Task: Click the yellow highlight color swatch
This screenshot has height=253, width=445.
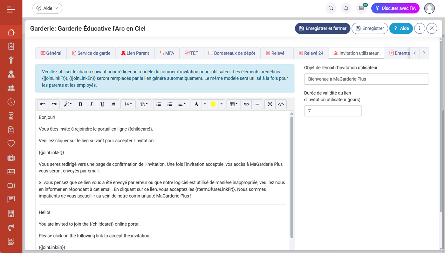Action: pos(213,104)
